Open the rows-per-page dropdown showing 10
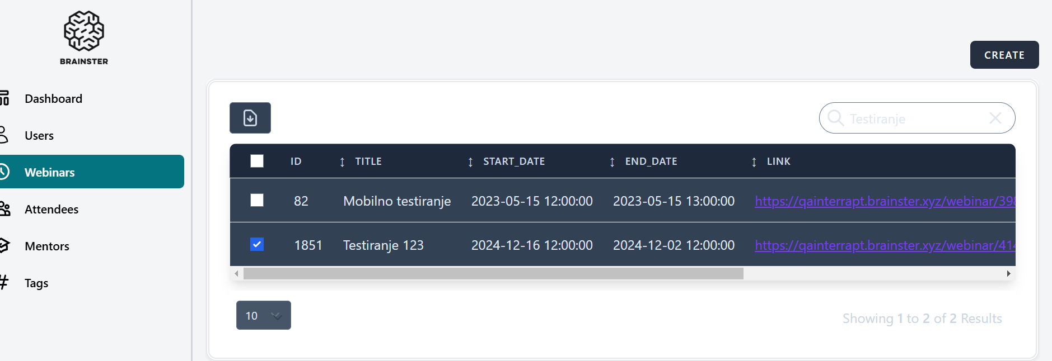This screenshot has height=361, width=1052. coord(263,315)
